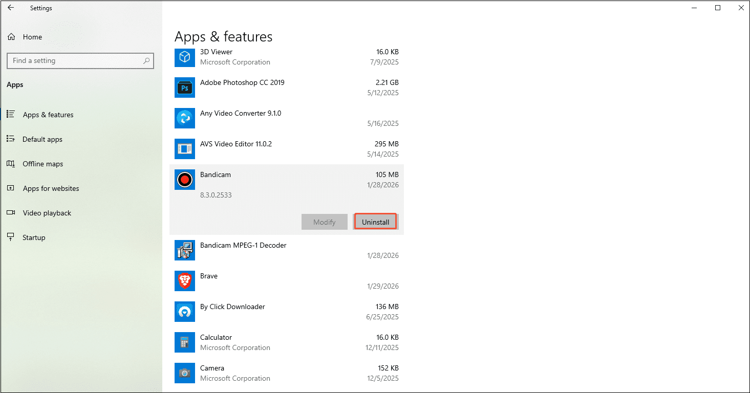
Task: Click the Brave browser icon
Action: pyautogui.click(x=184, y=281)
